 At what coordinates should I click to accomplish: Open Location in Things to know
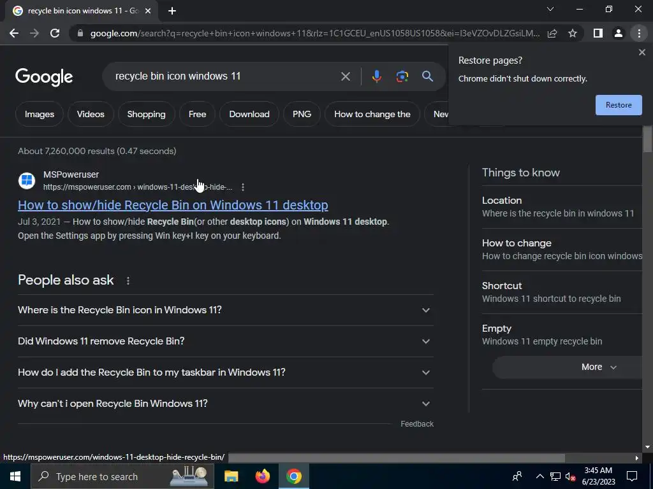(562, 207)
